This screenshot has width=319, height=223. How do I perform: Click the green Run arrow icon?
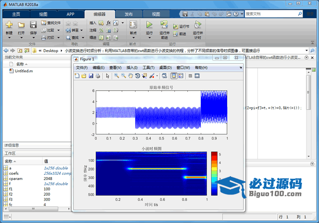149,25
